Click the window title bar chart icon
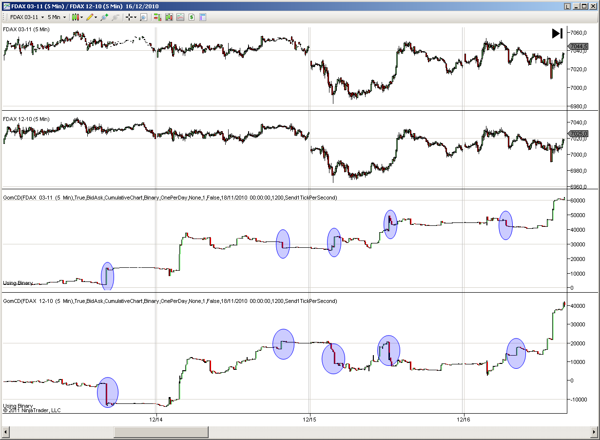The width and height of the screenshot is (600, 440). coord(6,6)
